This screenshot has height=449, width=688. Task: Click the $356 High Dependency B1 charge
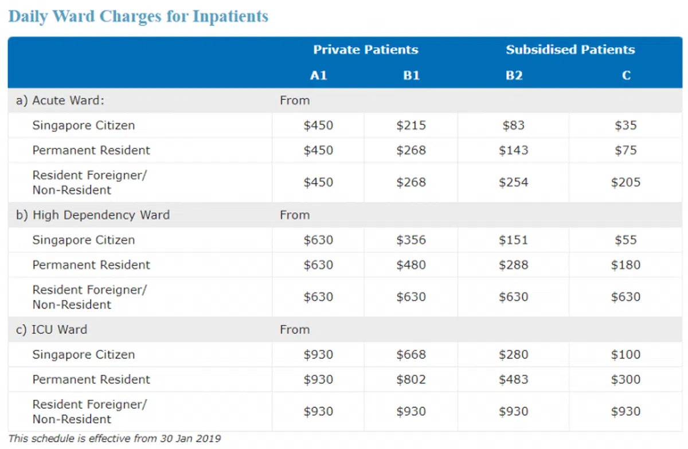[411, 240]
